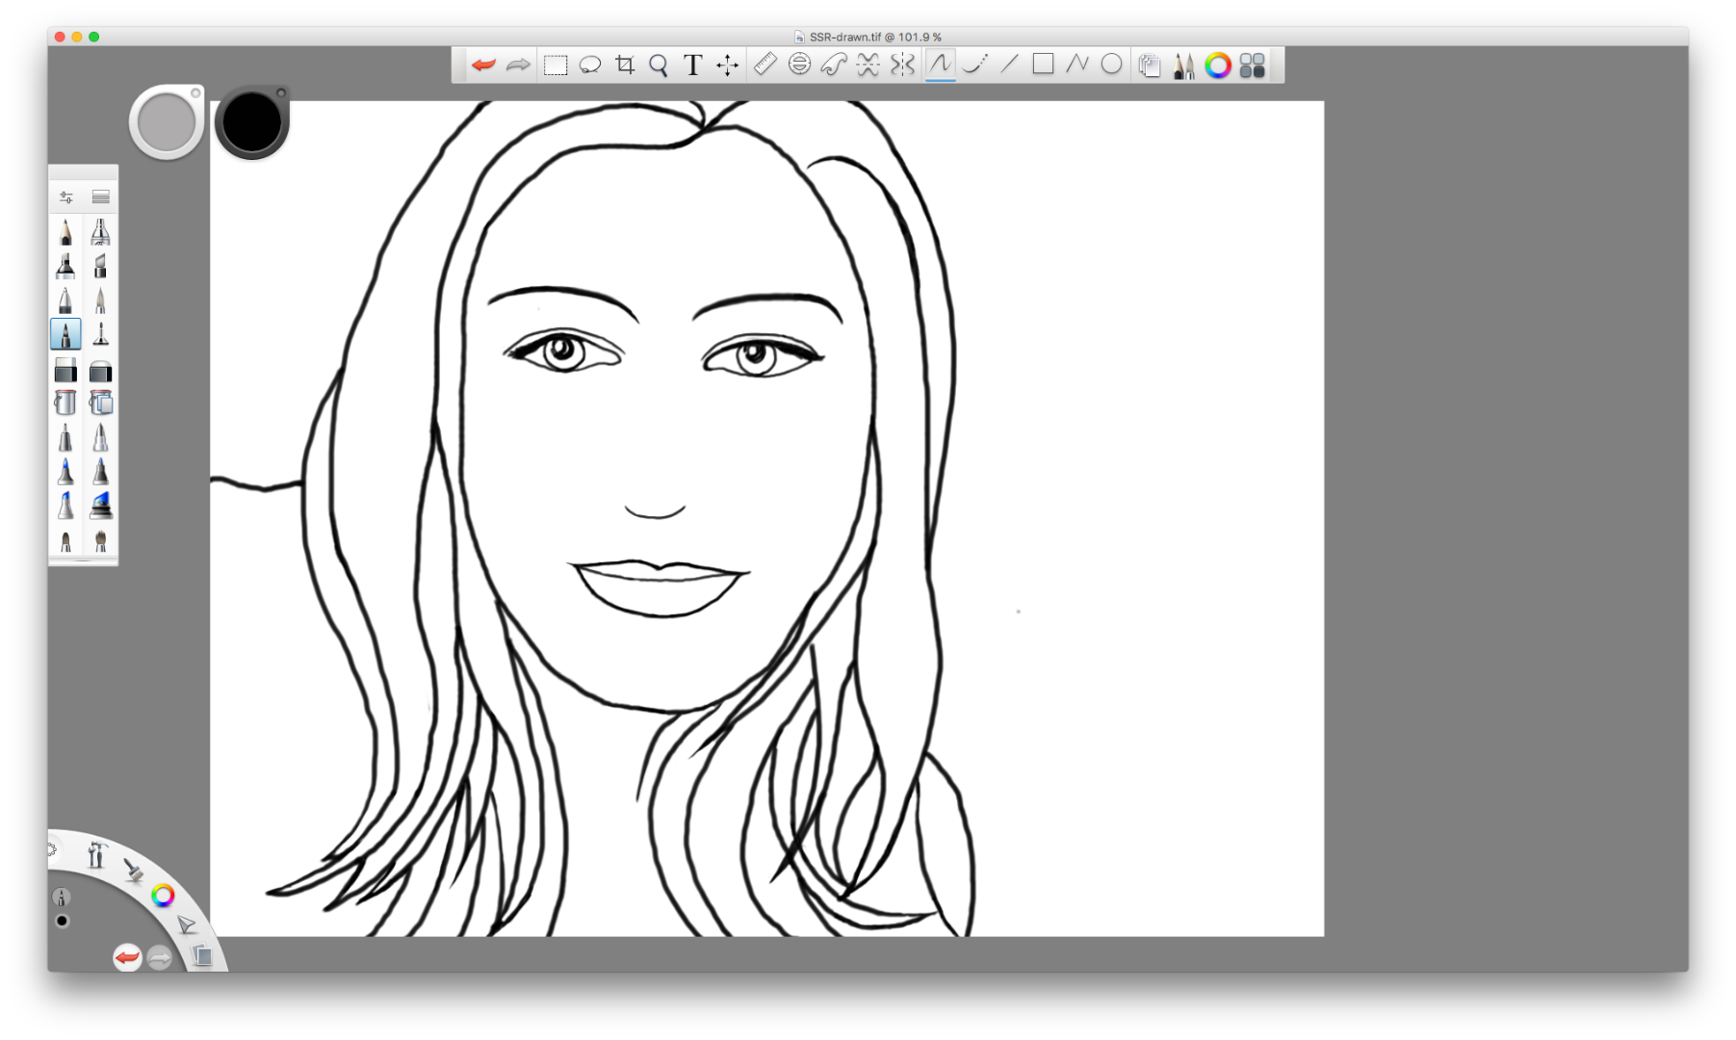Select the rectangular marquee selection tool
Image resolution: width=1736 pixels, height=1040 pixels.
pyautogui.click(x=556, y=65)
